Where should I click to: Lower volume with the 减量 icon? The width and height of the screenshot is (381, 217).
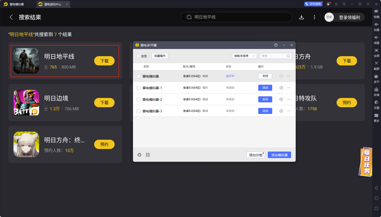[x=376, y=39]
